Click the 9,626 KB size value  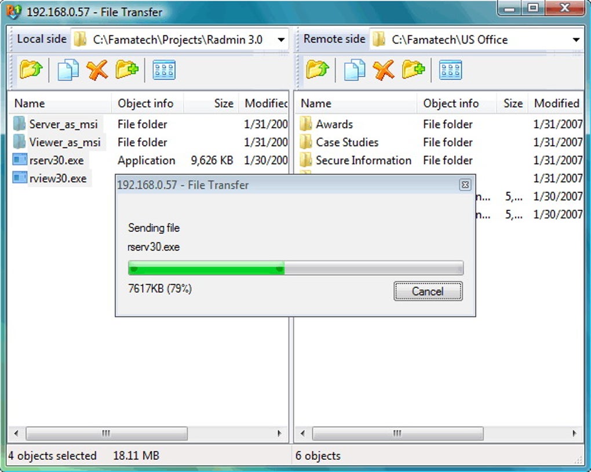[x=212, y=161]
